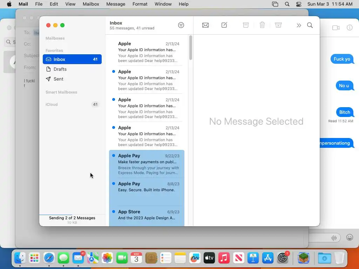Open the Trash from the Dock
Screen dimensions: 359x269
[x=339, y=258]
